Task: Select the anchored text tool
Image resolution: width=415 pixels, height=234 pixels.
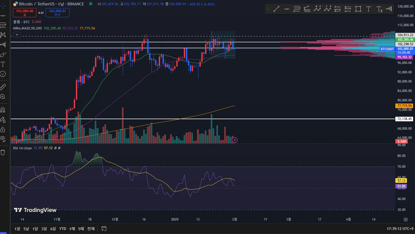Action: pyautogui.click(x=379, y=9)
